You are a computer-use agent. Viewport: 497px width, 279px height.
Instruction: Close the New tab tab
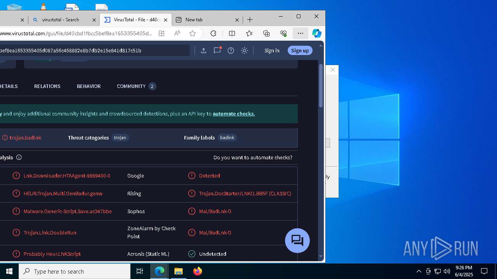237,20
